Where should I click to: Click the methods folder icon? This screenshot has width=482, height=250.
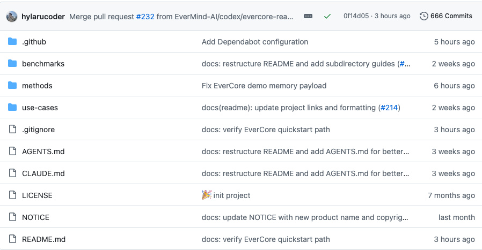click(12, 85)
